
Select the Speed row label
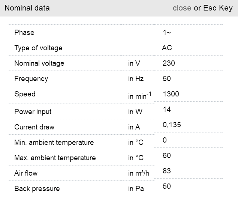pyautogui.click(x=25, y=94)
